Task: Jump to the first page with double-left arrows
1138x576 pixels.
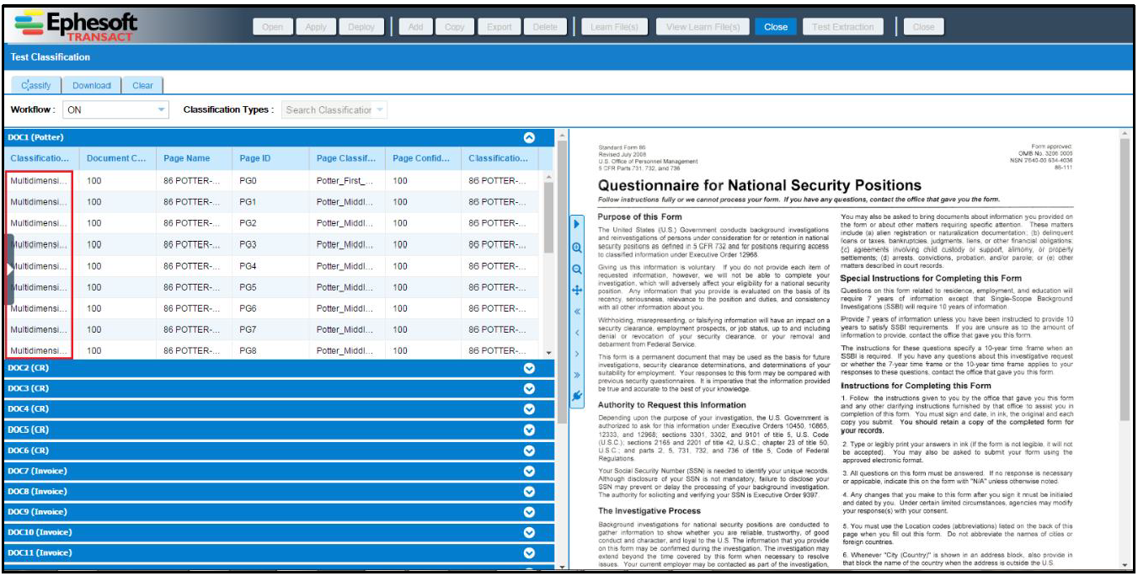Action: point(577,312)
